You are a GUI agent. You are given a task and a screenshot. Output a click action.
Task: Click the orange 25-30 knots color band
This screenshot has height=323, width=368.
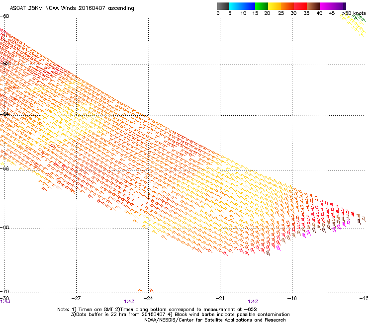[x=287, y=6]
